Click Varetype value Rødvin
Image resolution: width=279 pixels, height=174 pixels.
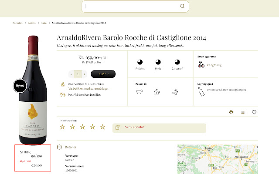tap(70, 160)
